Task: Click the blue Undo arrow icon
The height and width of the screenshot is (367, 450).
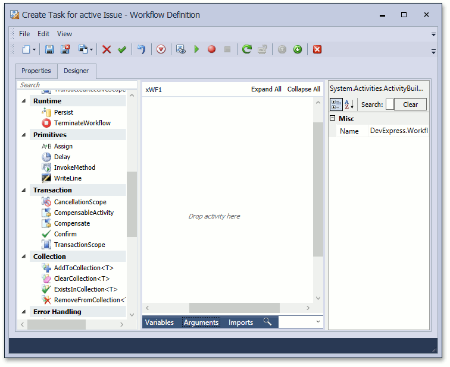Action: pyautogui.click(x=141, y=49)
